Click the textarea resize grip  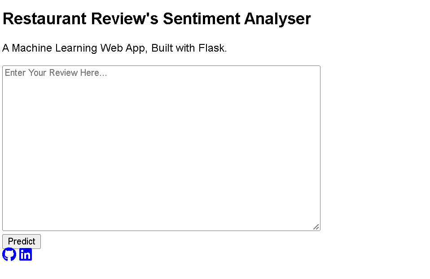click(316, 227)
